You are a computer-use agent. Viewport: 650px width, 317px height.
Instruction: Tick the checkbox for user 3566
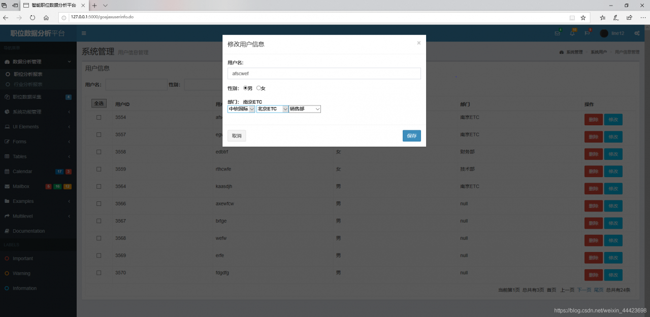pyautogui.click(x=99, y=203)
